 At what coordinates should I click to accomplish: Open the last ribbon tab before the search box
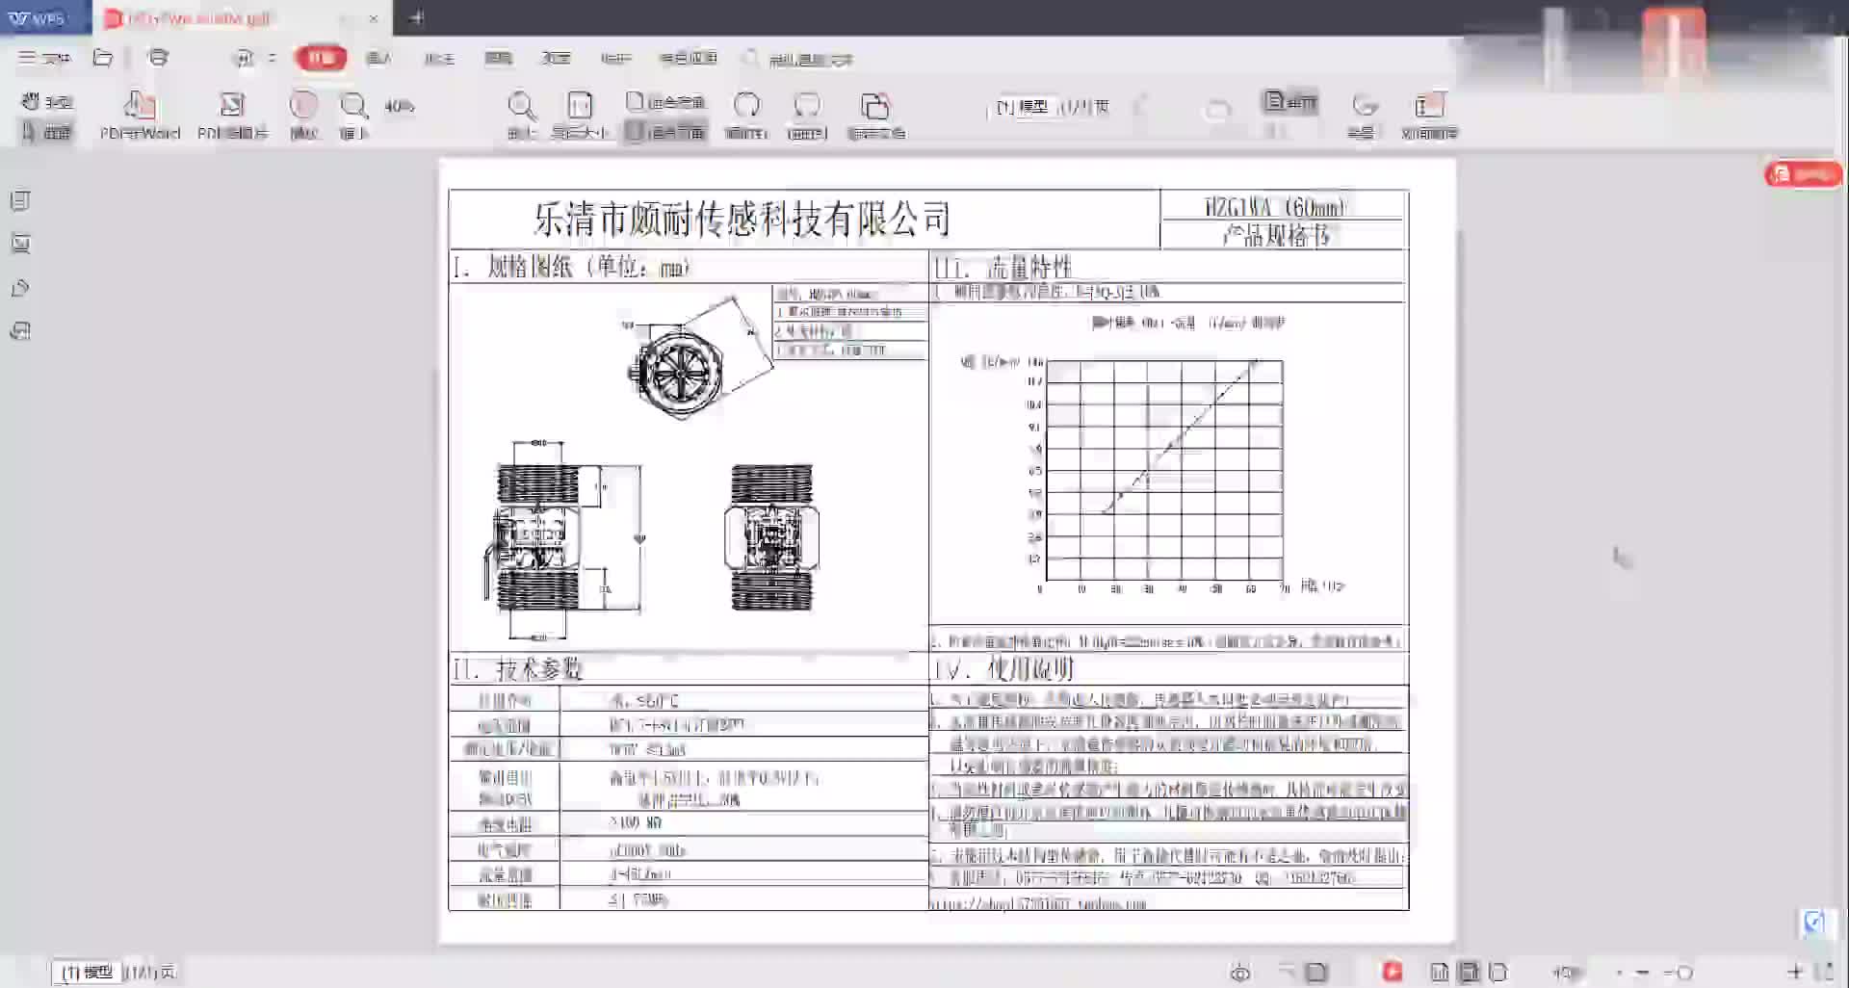688,59
